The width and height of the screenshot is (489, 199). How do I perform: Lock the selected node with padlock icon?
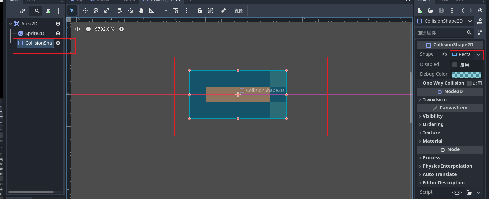(x=200, y=10)
